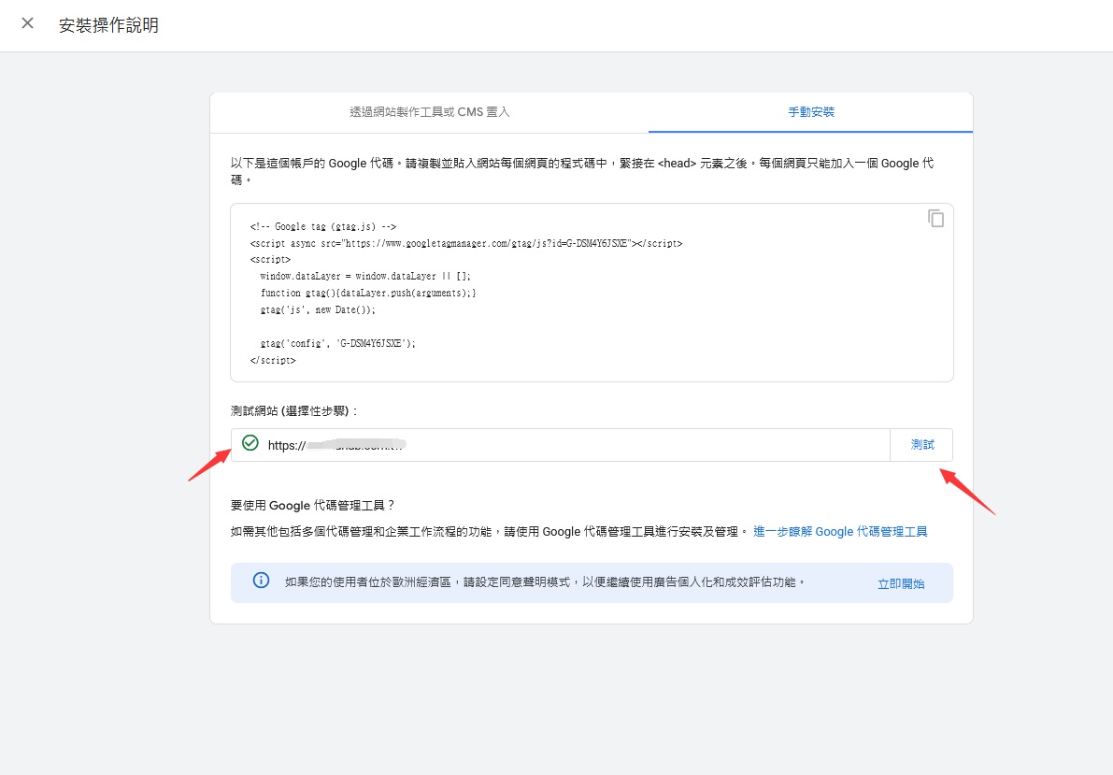Viewport: 1113px width, 775px height.
Task: Select the 手動安裝 tab
Action: [810, 112]
